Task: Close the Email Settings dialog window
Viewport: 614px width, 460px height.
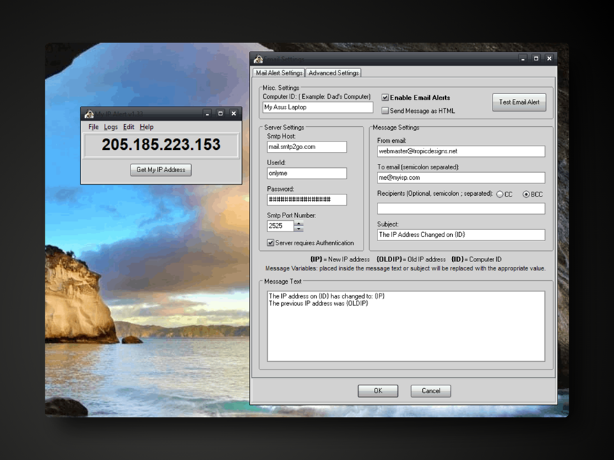Action: point(549,59)
